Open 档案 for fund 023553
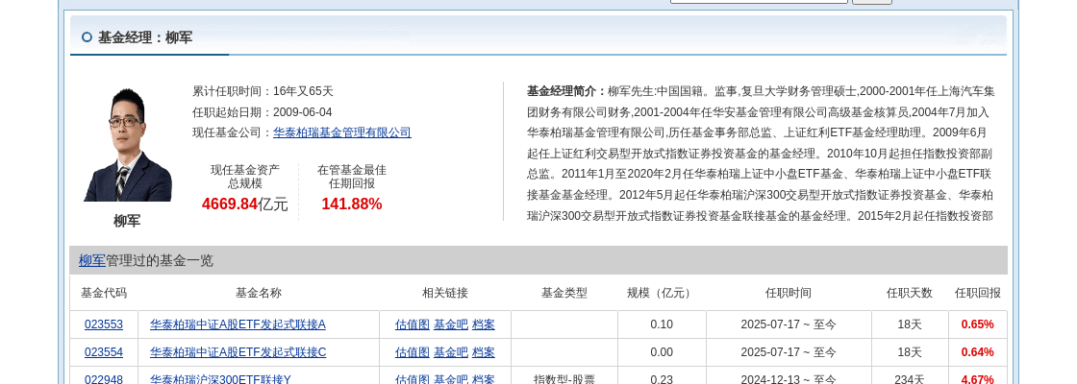 pyautogui.click(x=484, y=324)
